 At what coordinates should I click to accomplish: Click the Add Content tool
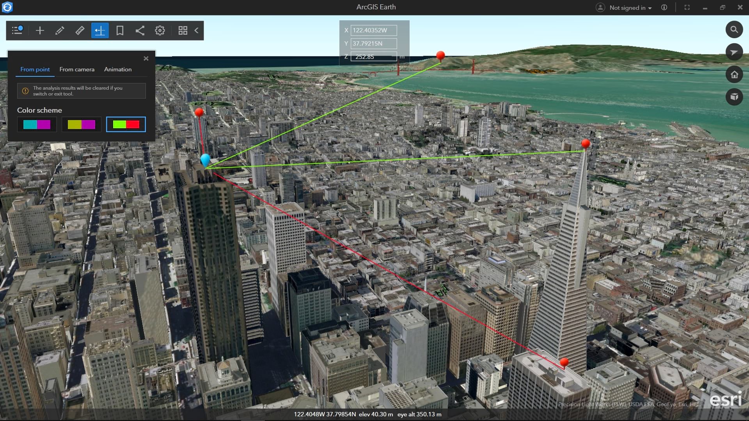(x=40, y=30)
